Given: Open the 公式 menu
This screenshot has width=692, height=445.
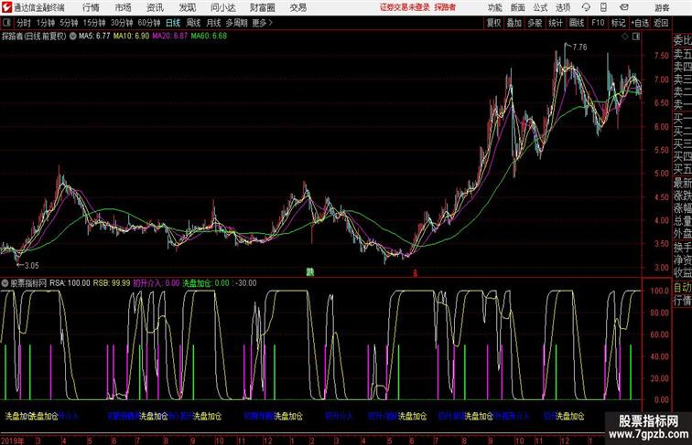Looking at the screenshot, I should 540,7.
